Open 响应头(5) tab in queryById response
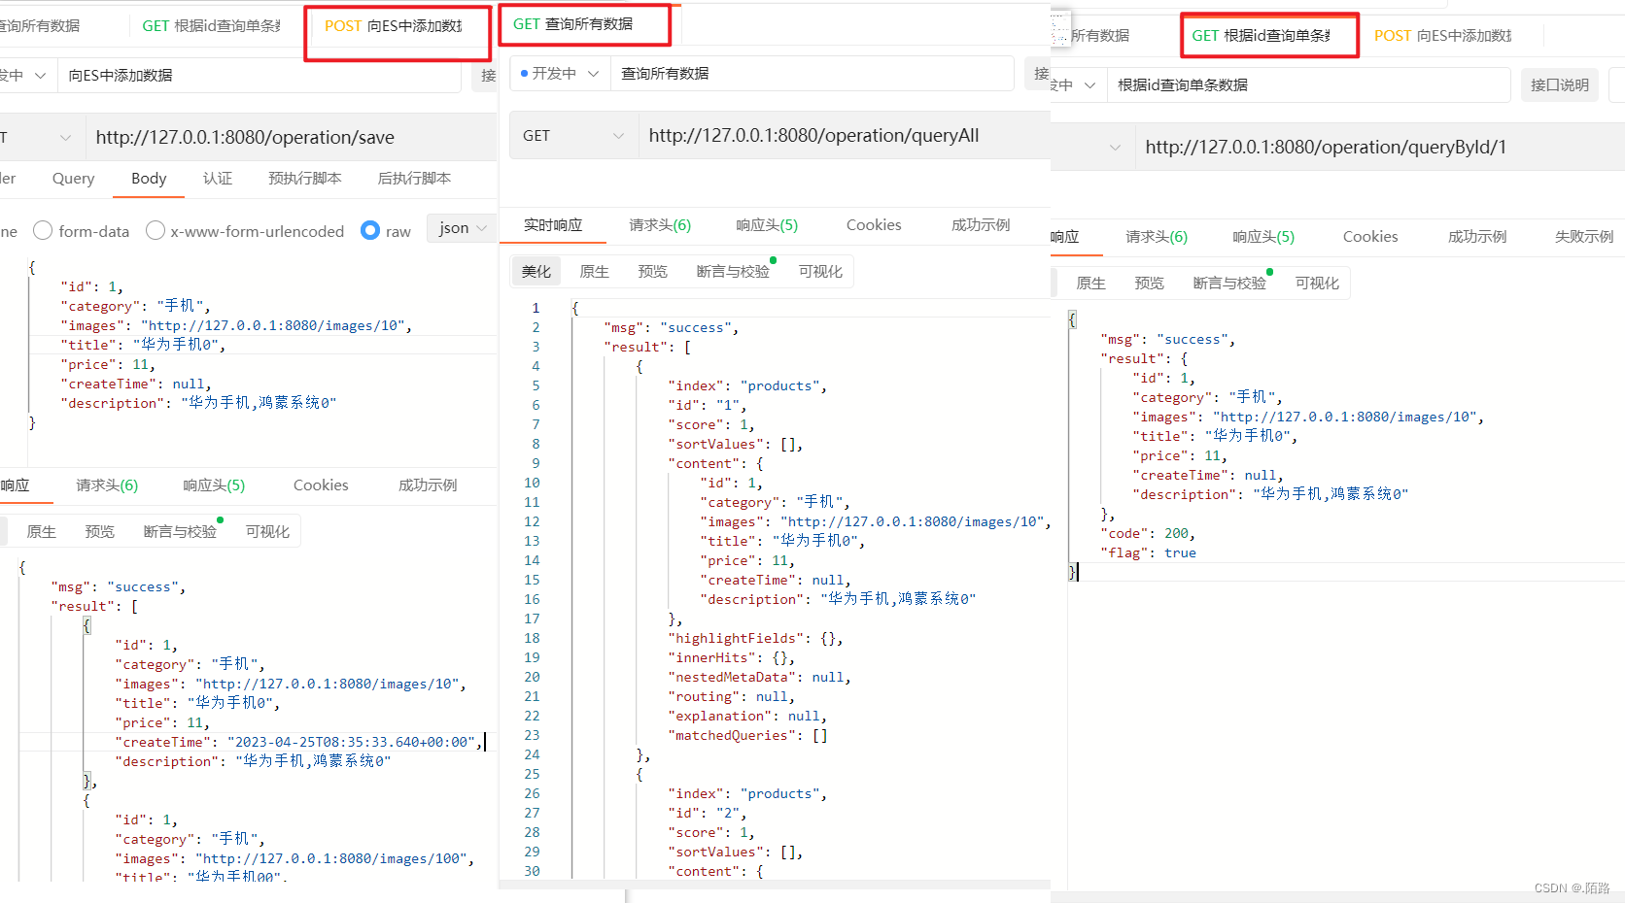The width and height of the screenshot is (1625, 903). coord(1263,237)
